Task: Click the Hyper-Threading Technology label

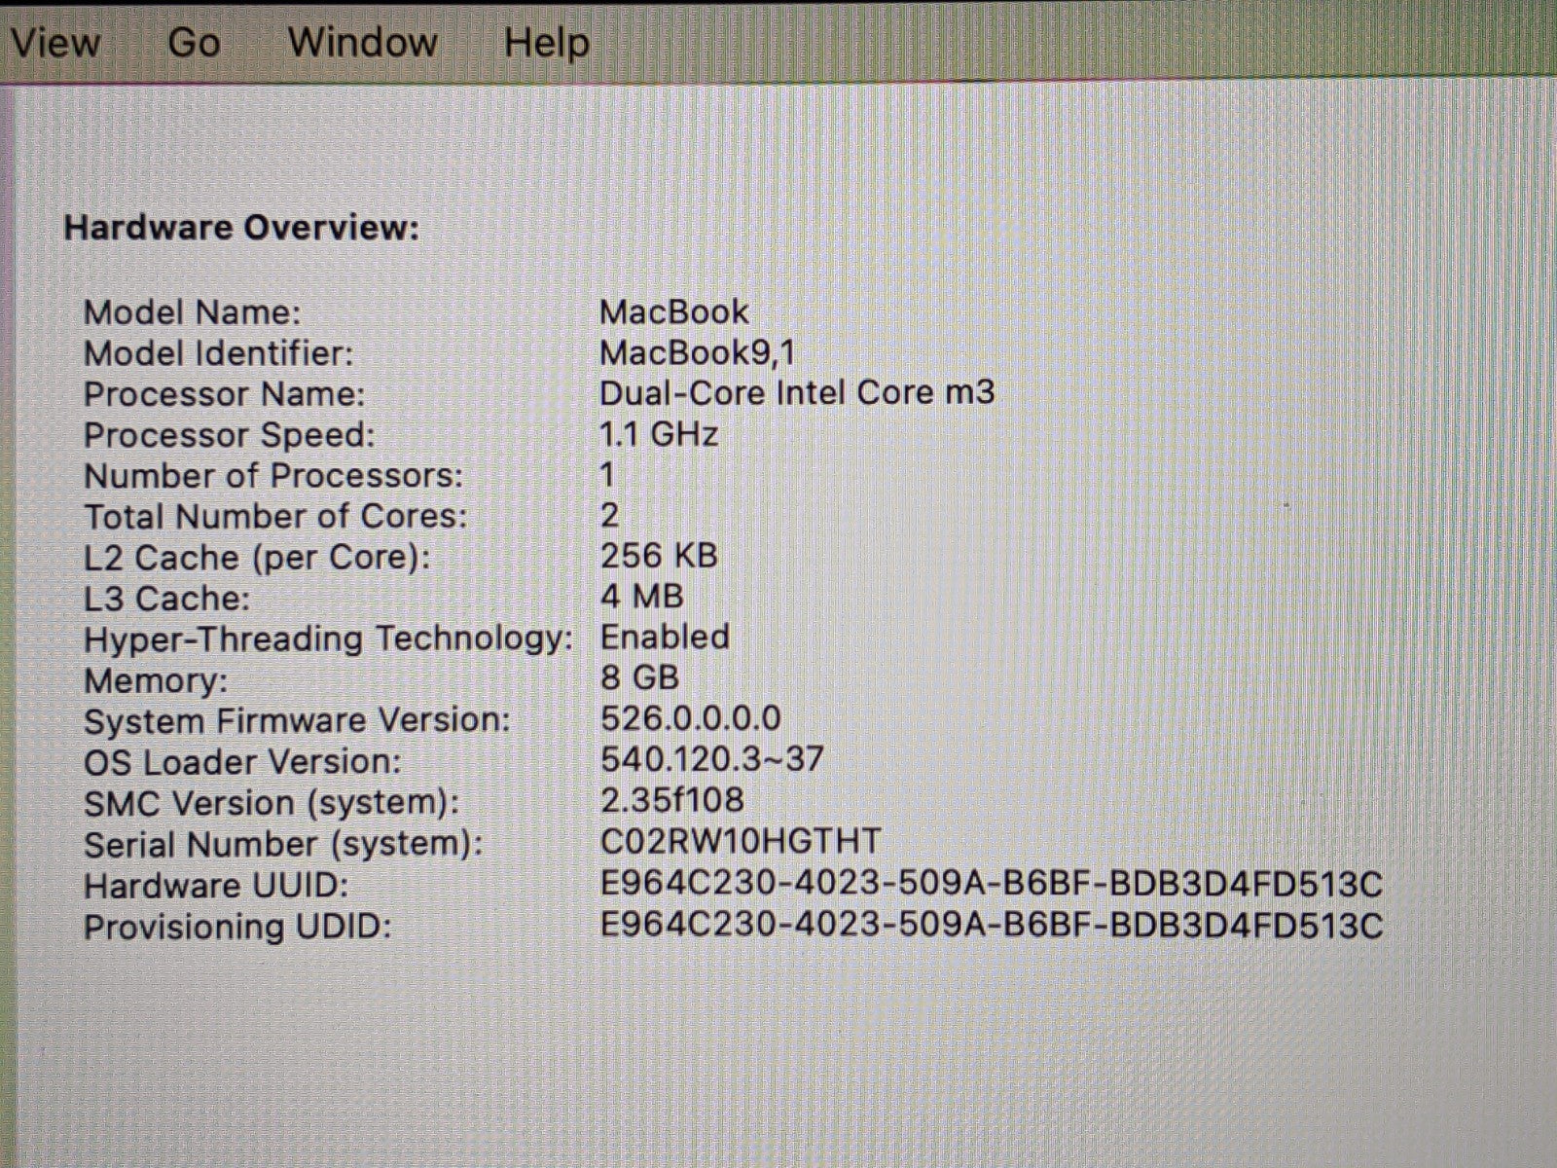Action: tap(328, 639)
